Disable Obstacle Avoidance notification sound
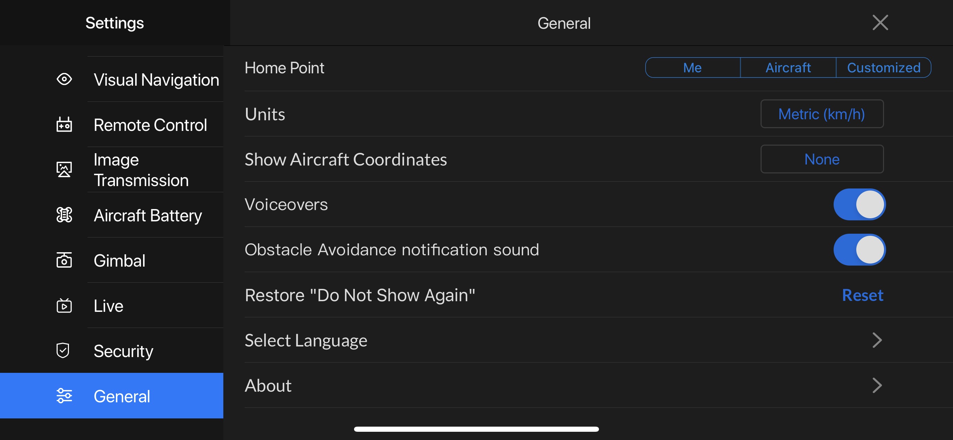953x440 pixels. point(859,250)
